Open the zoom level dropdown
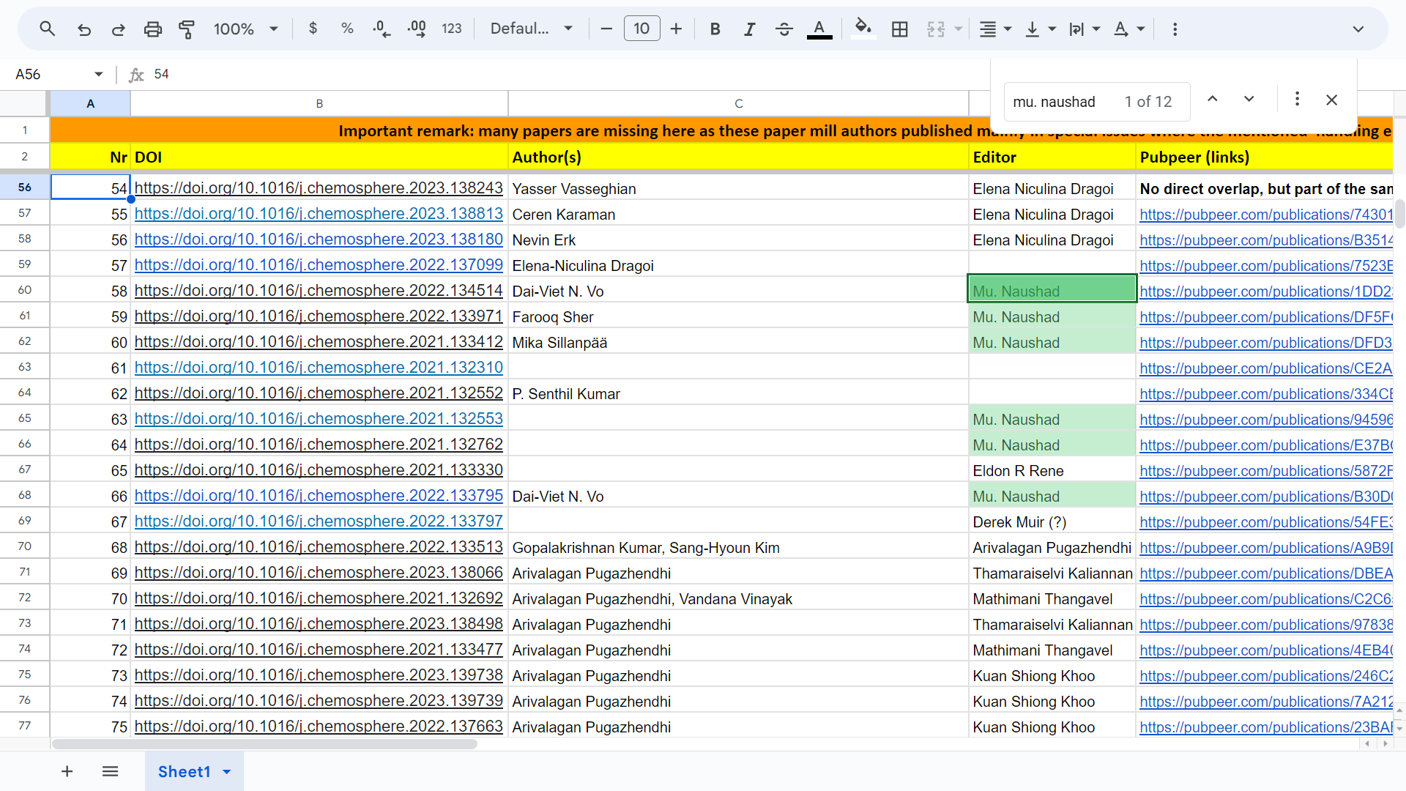Viewport: 1406px width, 791px height. [x=245, y=29]
